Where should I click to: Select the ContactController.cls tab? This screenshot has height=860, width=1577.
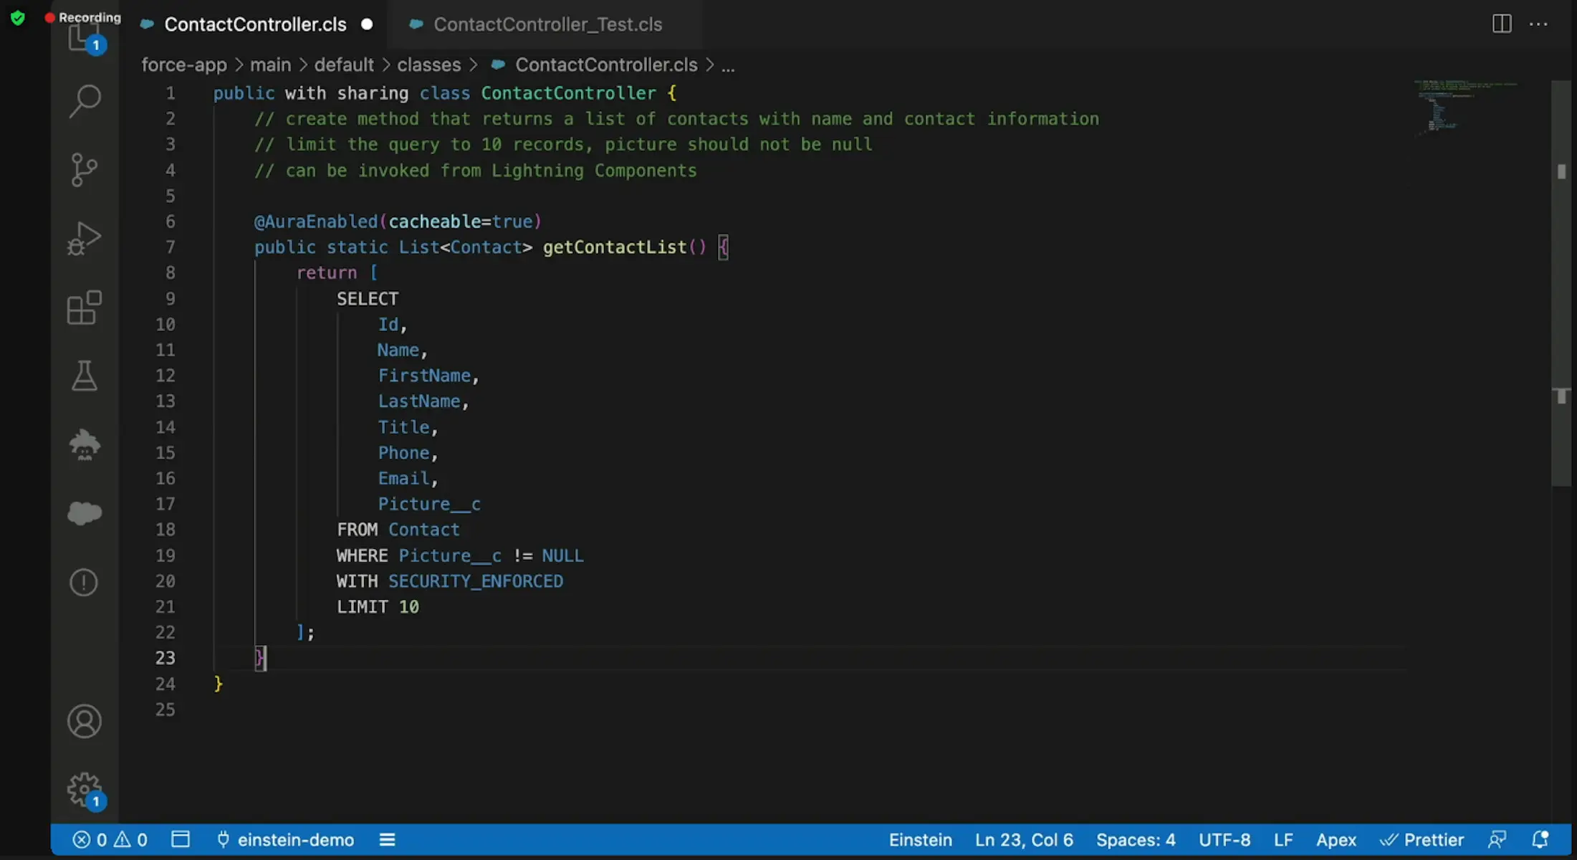point(255,24)
